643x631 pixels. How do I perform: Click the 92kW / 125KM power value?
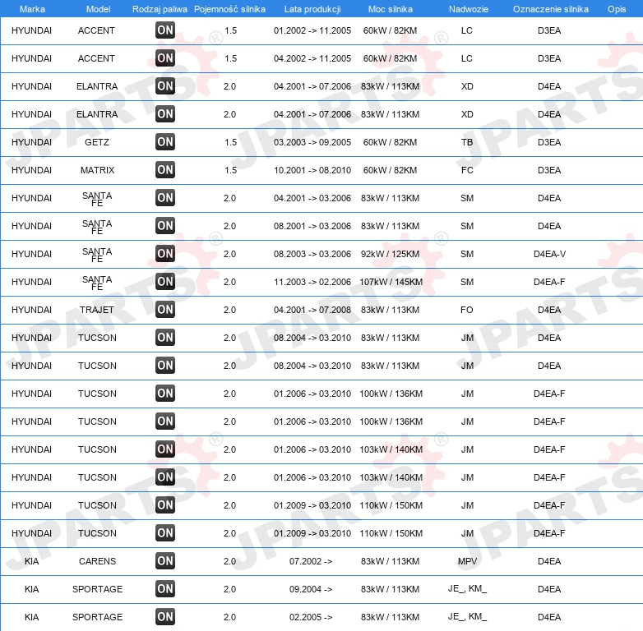[x=390, y=254]
